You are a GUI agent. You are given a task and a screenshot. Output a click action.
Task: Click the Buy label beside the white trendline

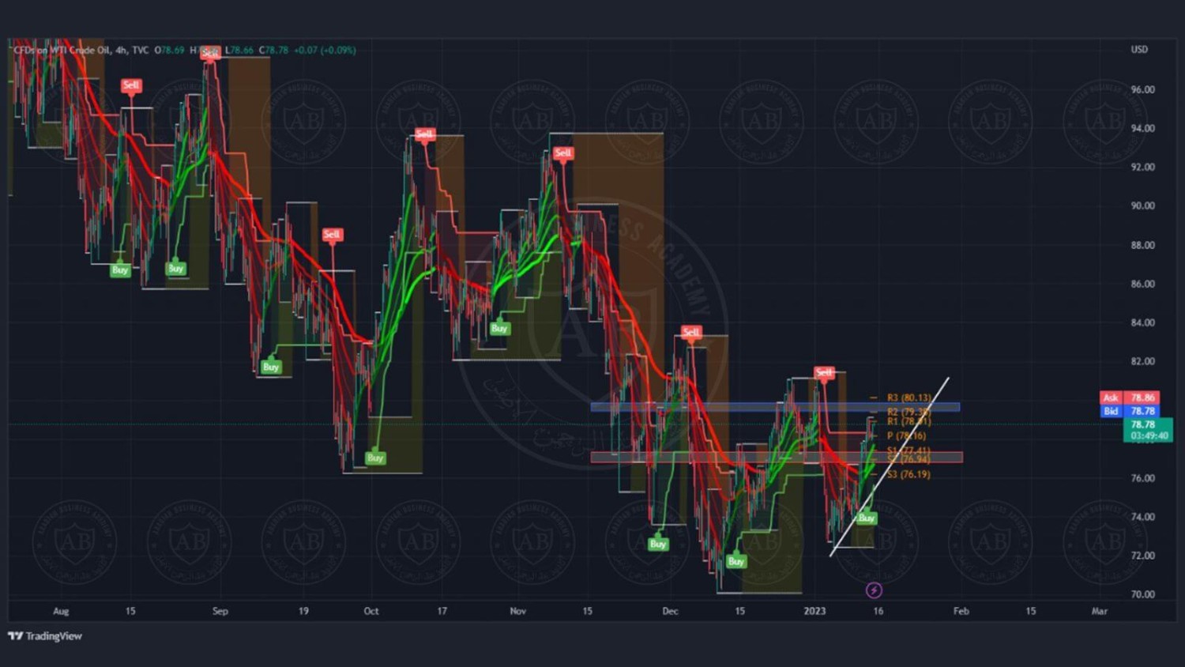click(867, 518)
